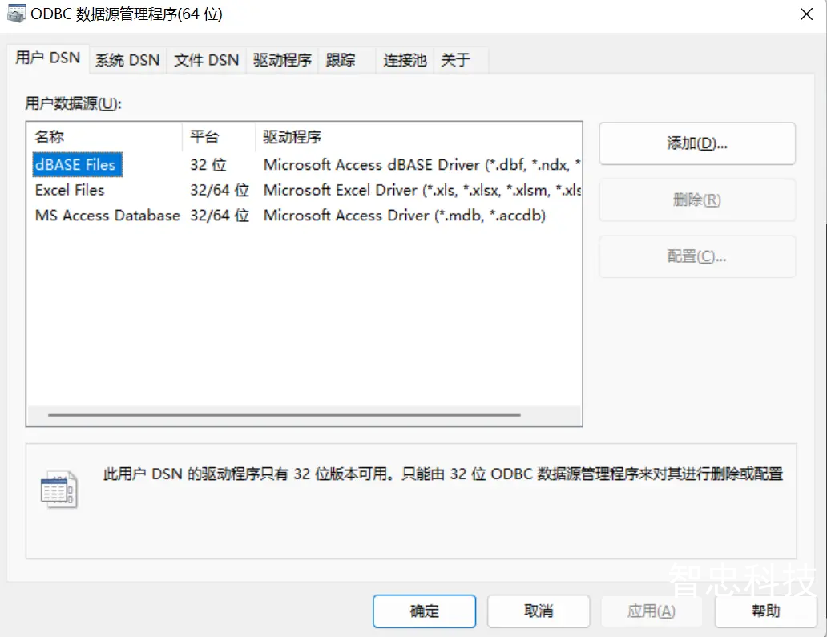Click the Microsoft Excel Driver cell
Screen dimensions: 827x637
click(x=422, y=190)
